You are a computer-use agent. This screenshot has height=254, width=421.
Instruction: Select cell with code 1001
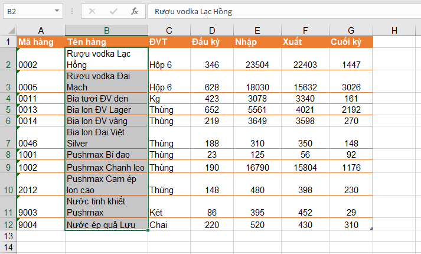point(41,154)
